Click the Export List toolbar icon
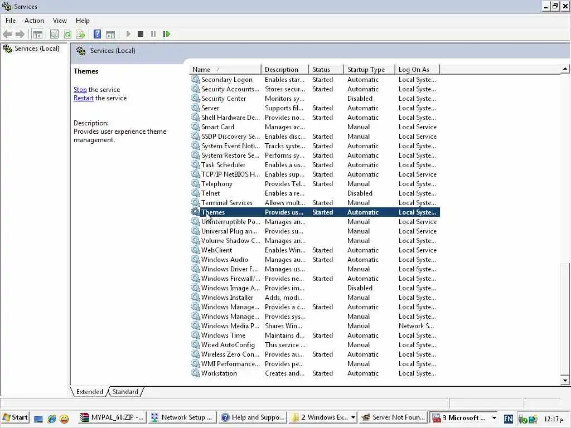 [x=80, y=34]
